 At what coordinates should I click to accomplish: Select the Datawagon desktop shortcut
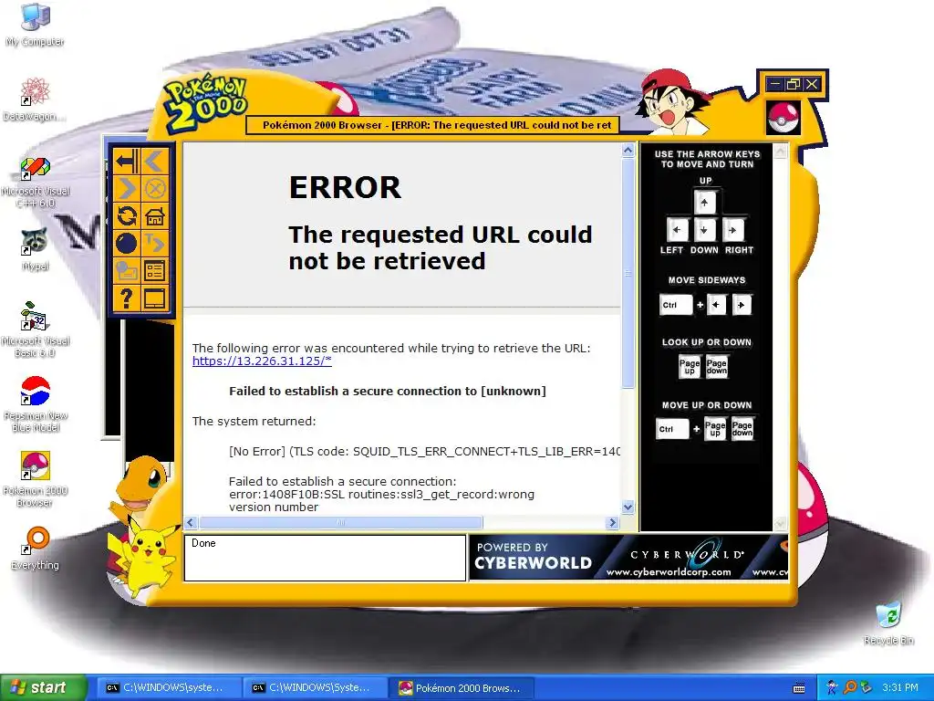[x=35, y=99]
